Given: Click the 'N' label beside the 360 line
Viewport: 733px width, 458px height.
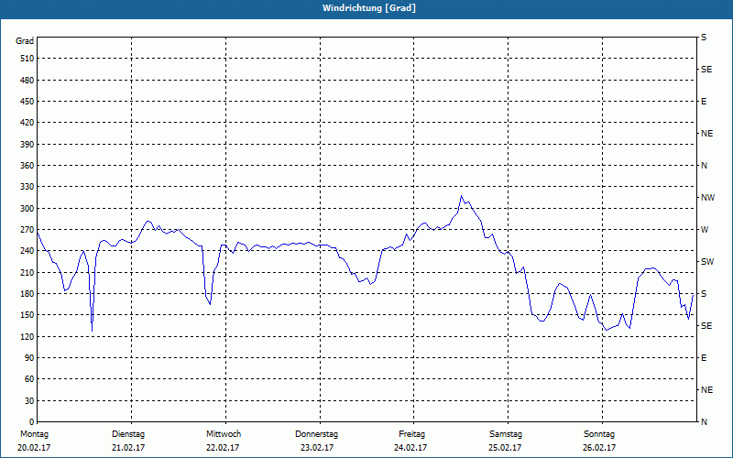Looking at the screenshot, I should pos(704,166).
